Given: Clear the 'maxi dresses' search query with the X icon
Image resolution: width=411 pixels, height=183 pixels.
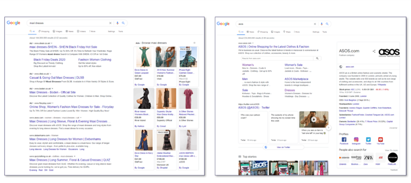Looking at the screenshot, I should tap(110, 23).
